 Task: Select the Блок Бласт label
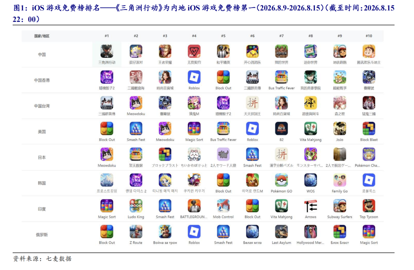tap(340, 242)
